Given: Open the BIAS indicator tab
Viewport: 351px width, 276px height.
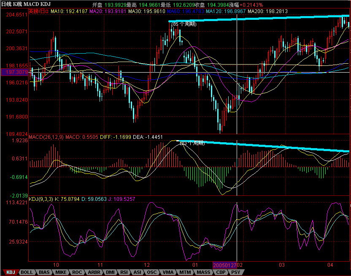Looking at the screenshot, I should point(44,272).
